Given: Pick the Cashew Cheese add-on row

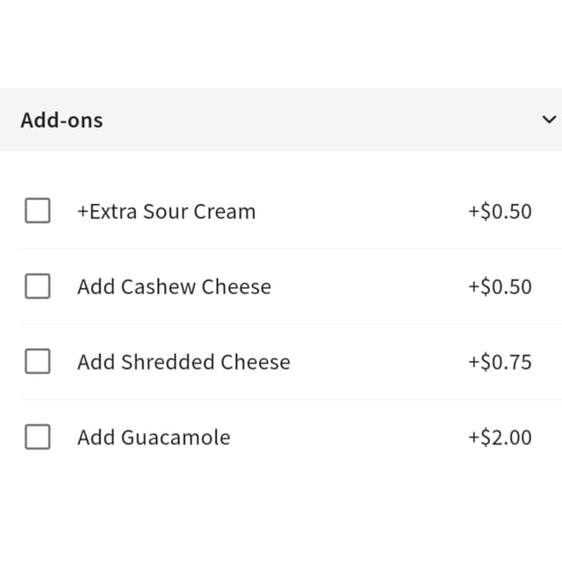Looking at the screenshot, I should pos(281,286).
